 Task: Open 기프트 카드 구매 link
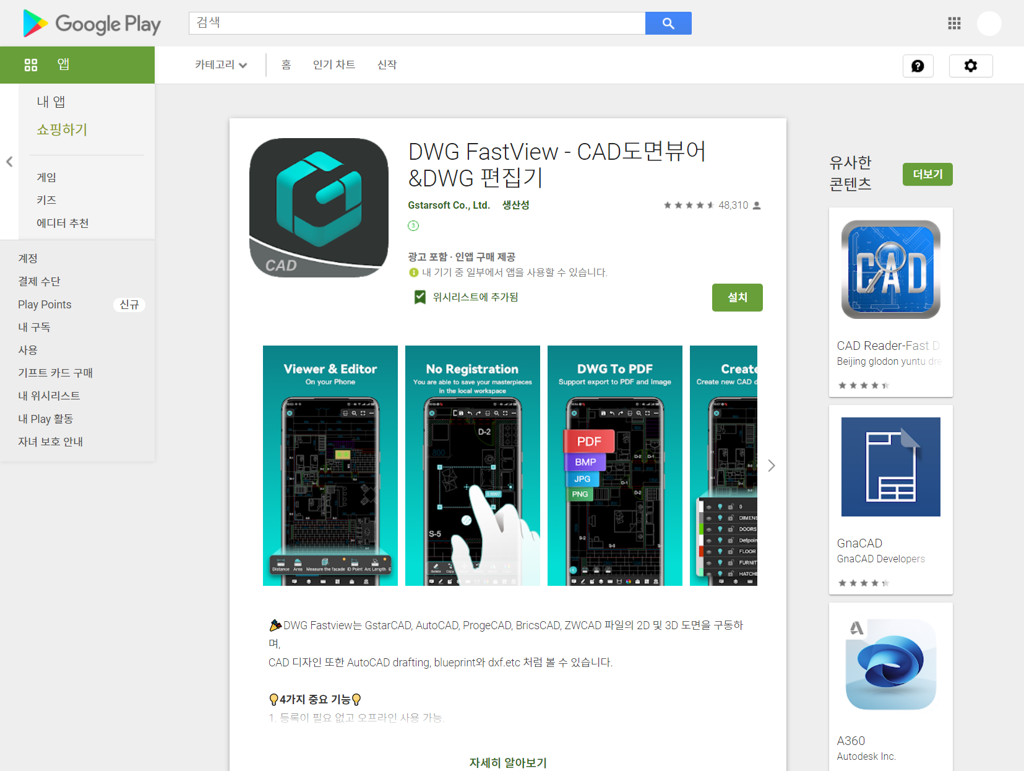click(55, 373)
